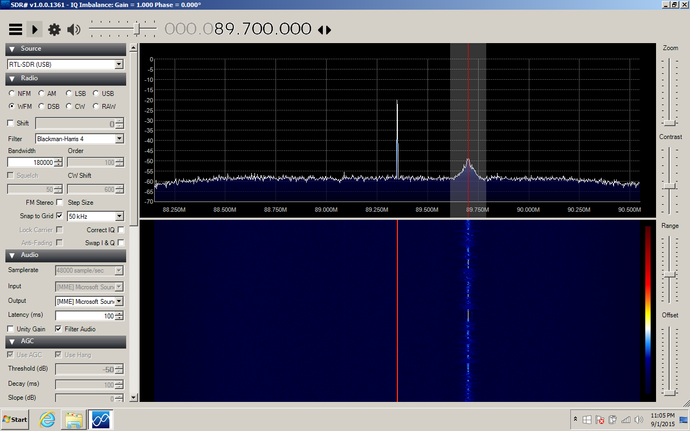The width and height of the screenshot is (690, 431).
Task: Click the side panel scrollbar down arrow
Action: pyautogui.click(x=134, y=398)
